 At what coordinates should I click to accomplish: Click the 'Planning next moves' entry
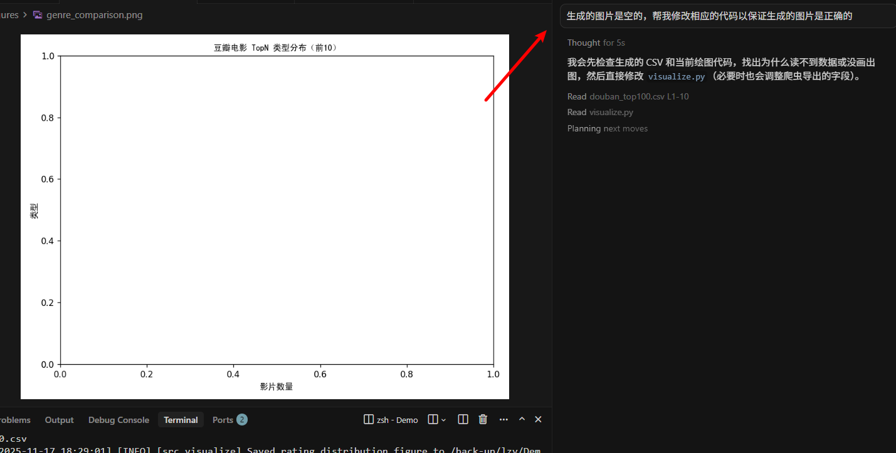click(x=608, y=128)
